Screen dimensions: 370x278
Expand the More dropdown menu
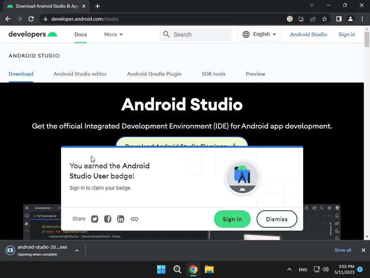coord(113,34)
